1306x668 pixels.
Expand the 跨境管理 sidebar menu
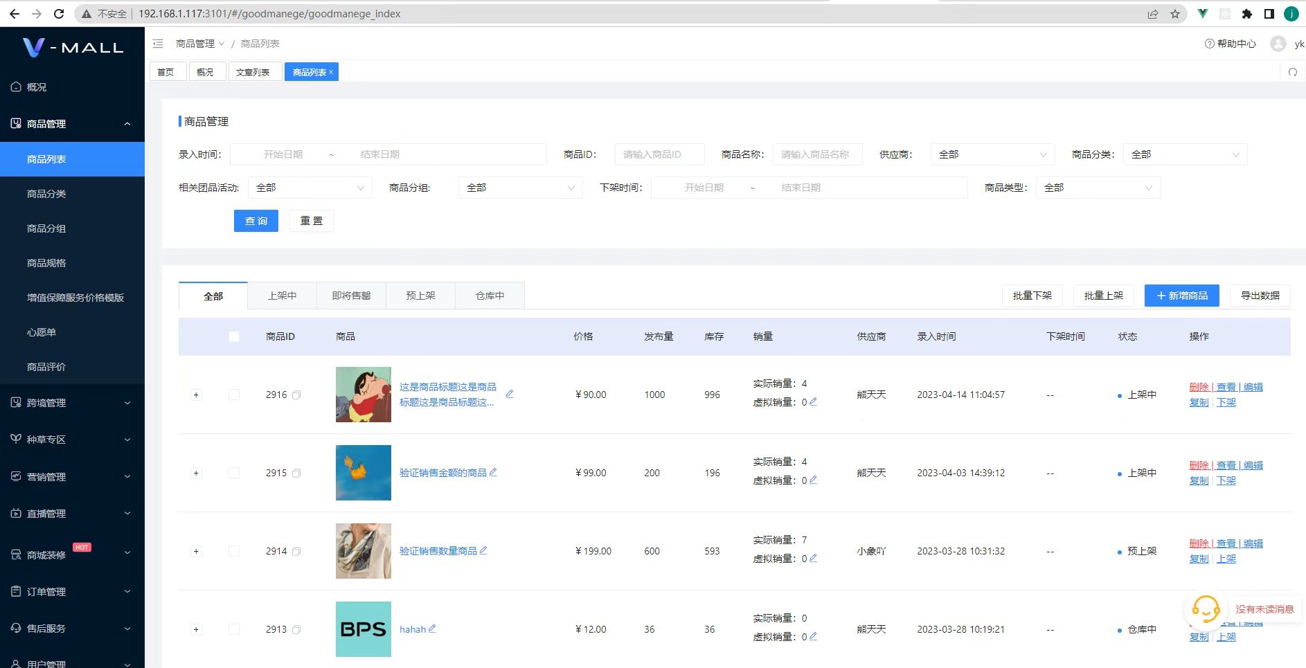coord(72,403)
